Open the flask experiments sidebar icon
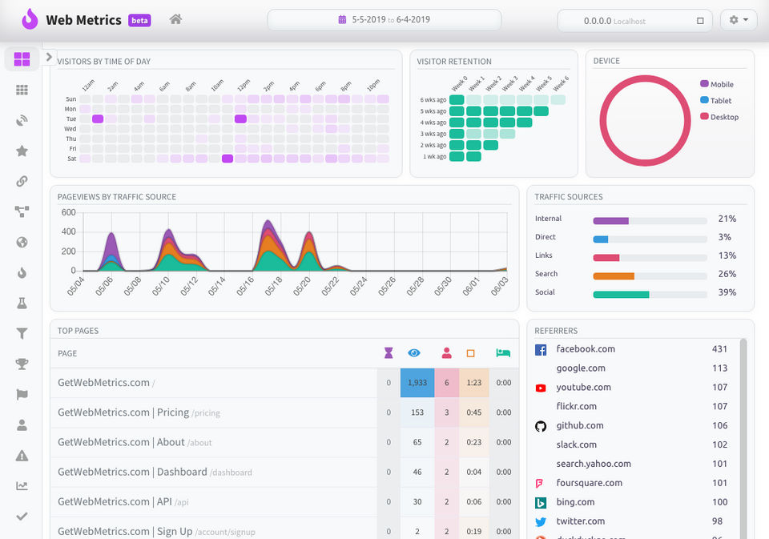Image resolution: width=769 pixels, height=539 pixels. [x=22, y=303]
